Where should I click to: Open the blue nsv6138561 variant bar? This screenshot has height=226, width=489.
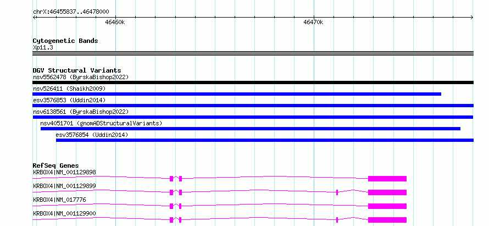pyautogui.click(x=253, y=117)
